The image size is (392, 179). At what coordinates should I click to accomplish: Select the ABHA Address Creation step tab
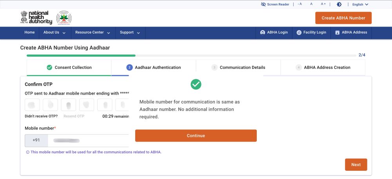(323, 67)
